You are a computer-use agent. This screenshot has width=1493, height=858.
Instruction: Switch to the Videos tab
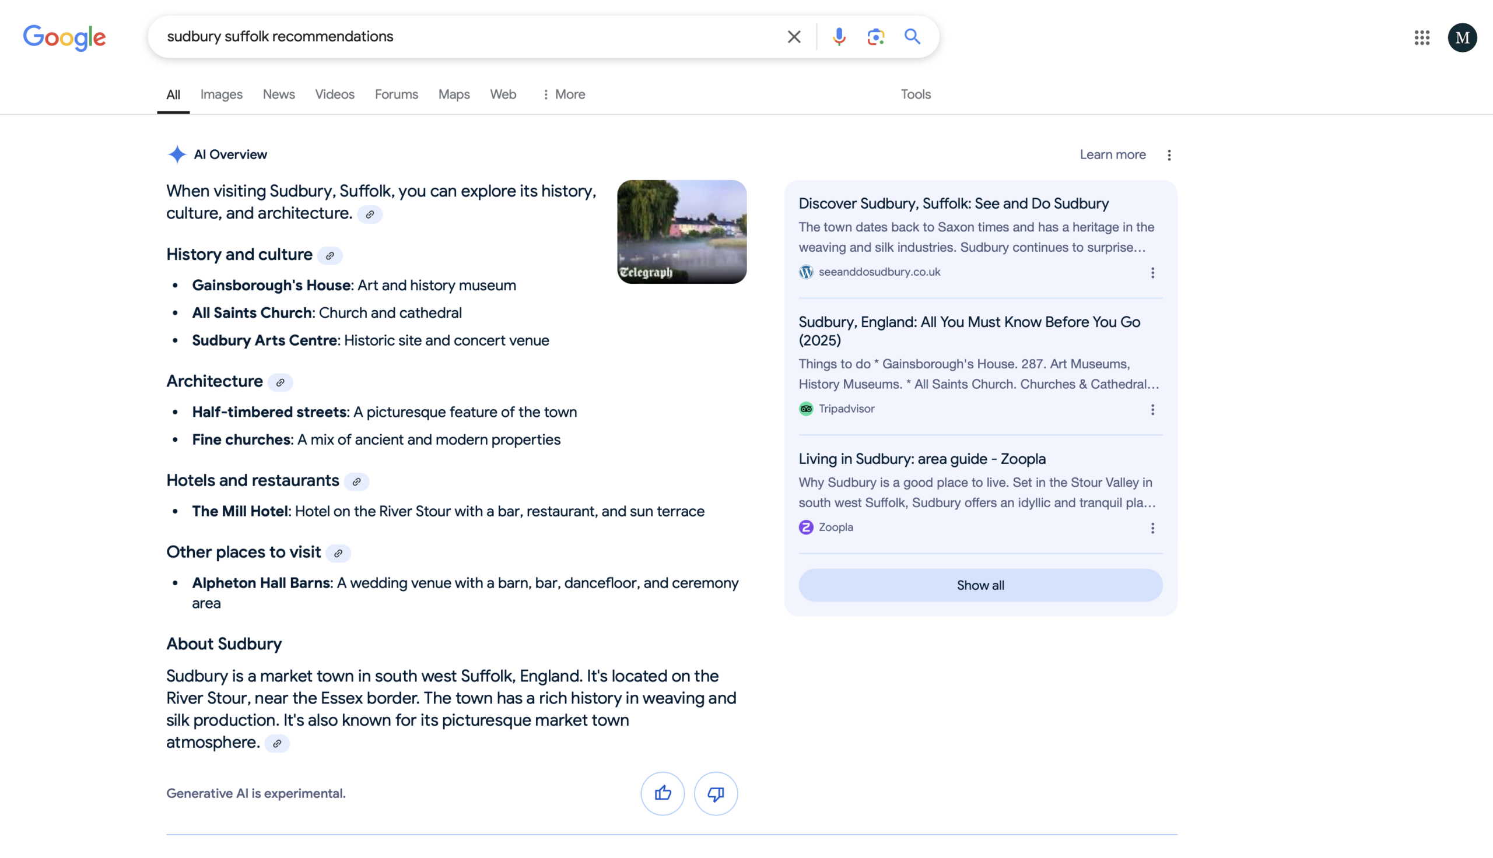tap(334, 94)
